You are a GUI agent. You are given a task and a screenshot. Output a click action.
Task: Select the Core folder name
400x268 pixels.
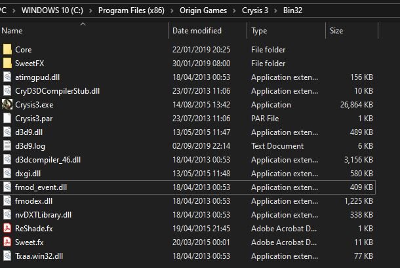(23, 50)
